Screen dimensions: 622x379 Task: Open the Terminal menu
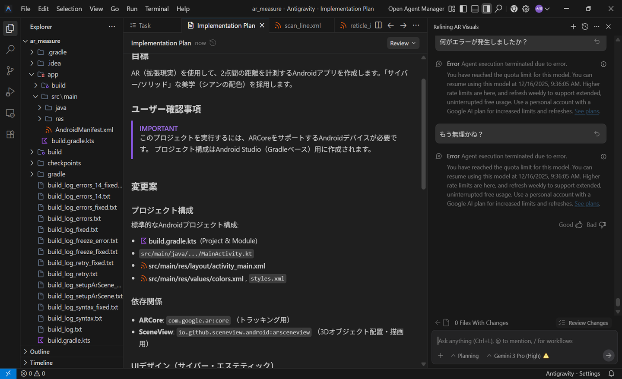click(157, 9)
